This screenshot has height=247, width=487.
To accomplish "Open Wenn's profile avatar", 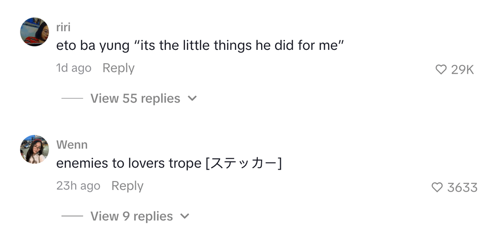I will pos(34,149).
